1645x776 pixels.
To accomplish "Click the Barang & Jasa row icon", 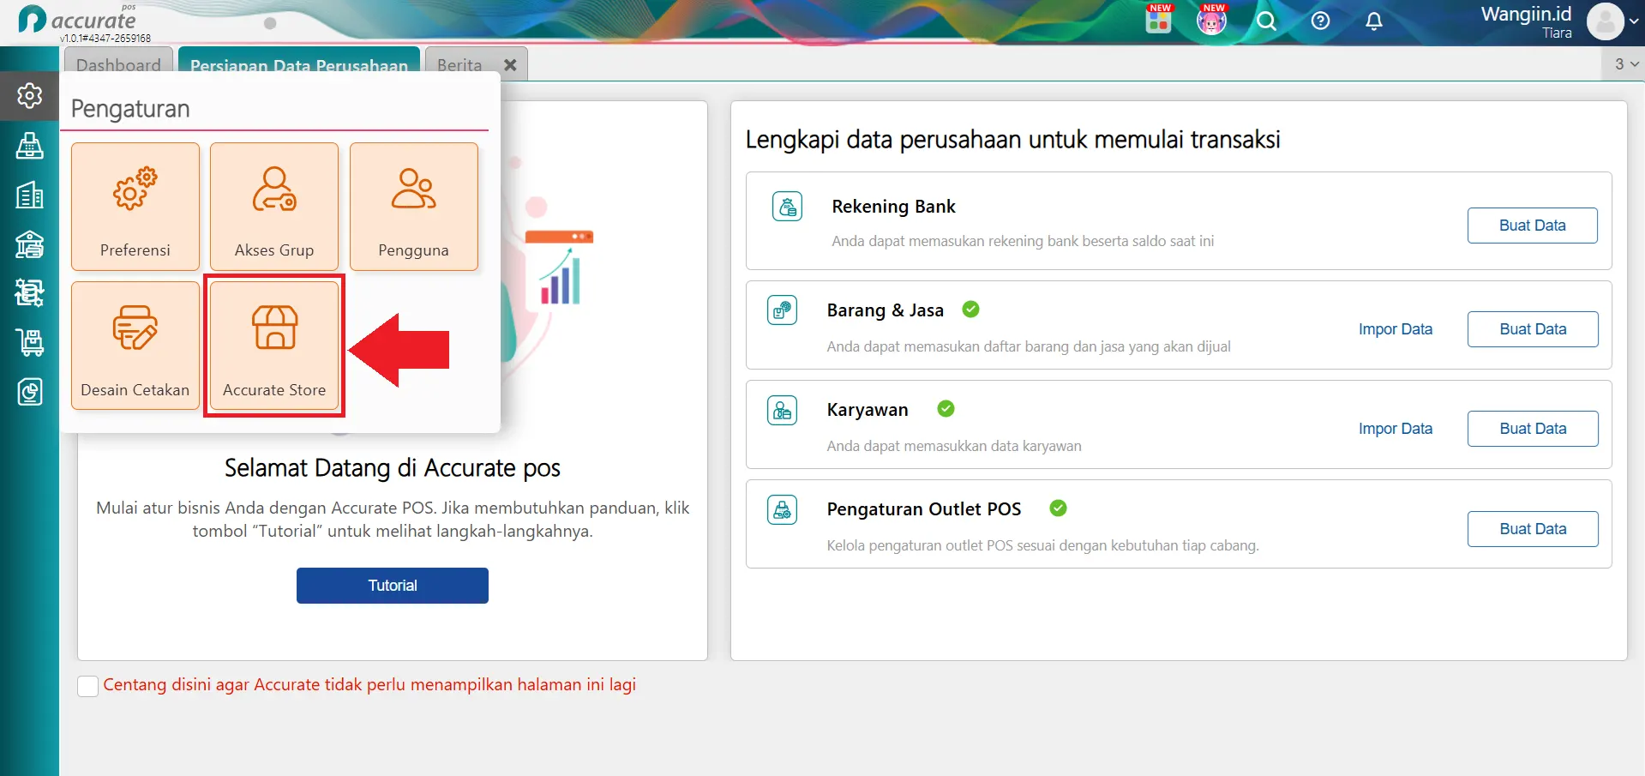I will click(782, 310).
